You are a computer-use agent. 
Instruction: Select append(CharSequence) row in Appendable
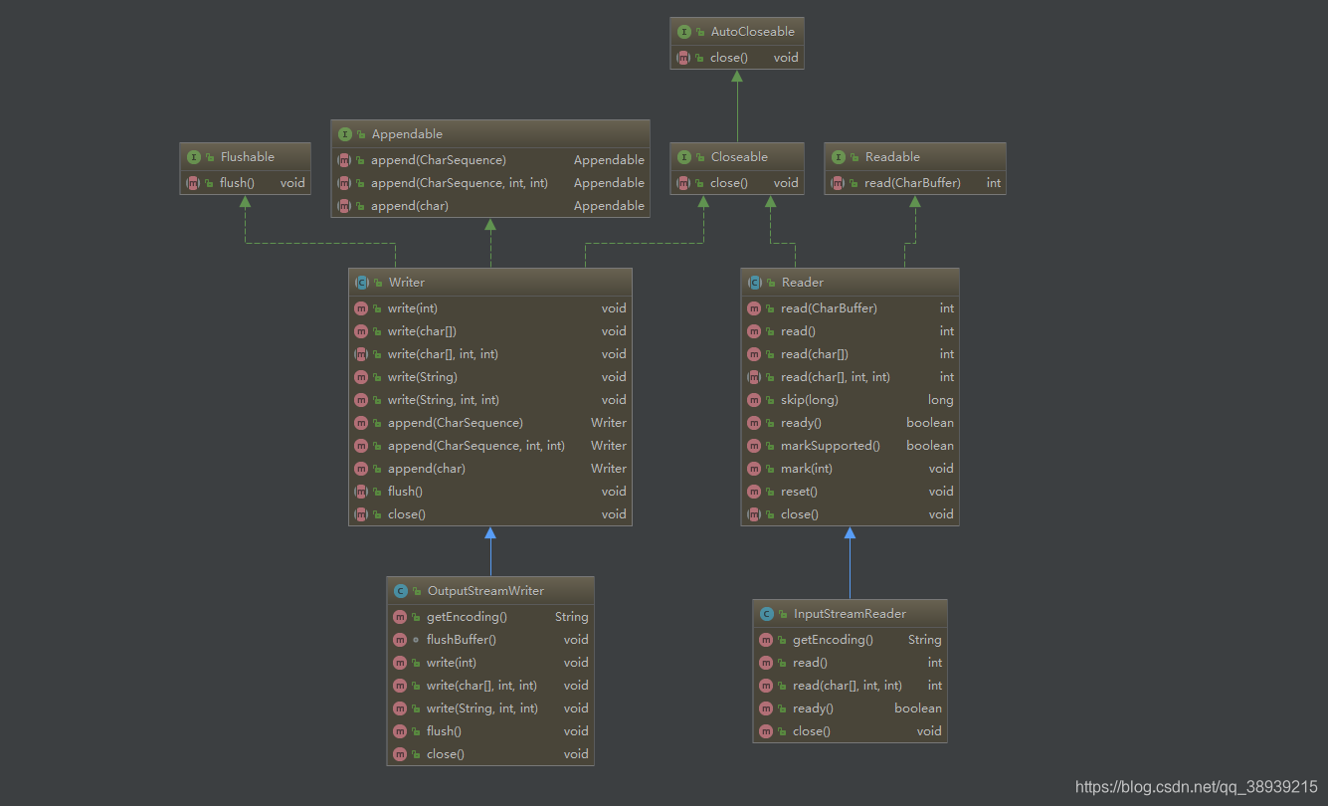pyautogui.click(x=490, y=160)
